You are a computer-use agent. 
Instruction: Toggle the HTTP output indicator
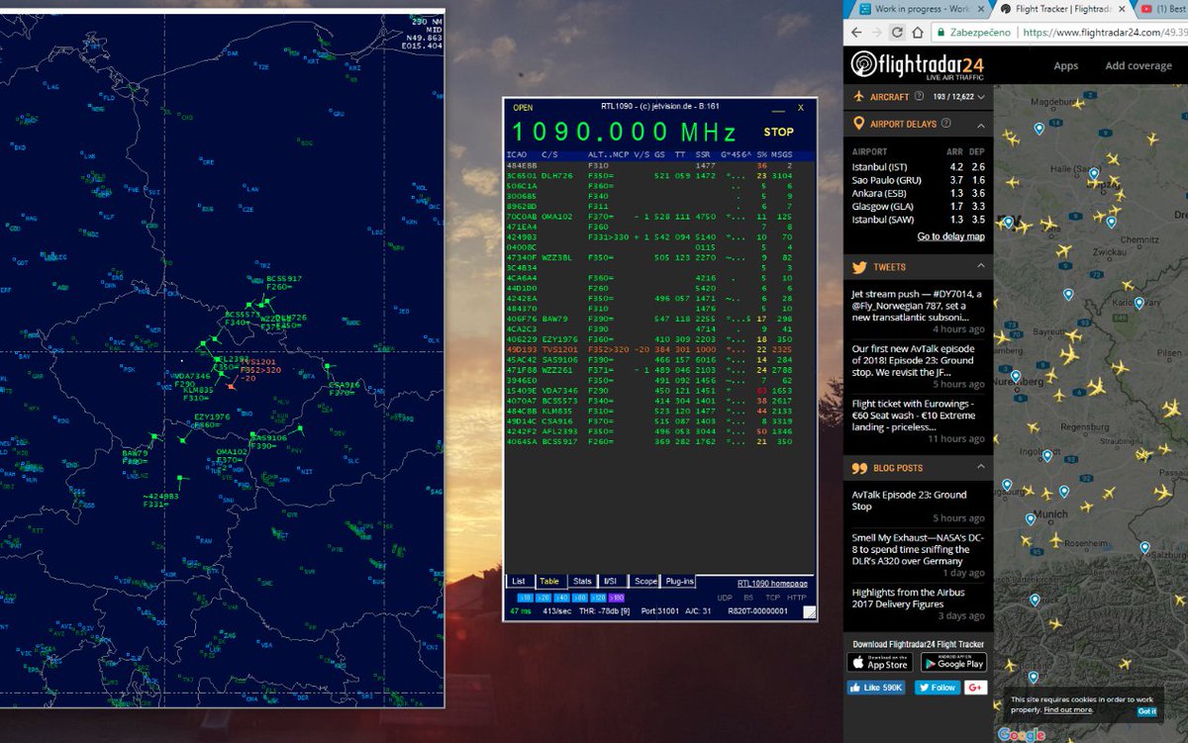[x=797, y=598]
